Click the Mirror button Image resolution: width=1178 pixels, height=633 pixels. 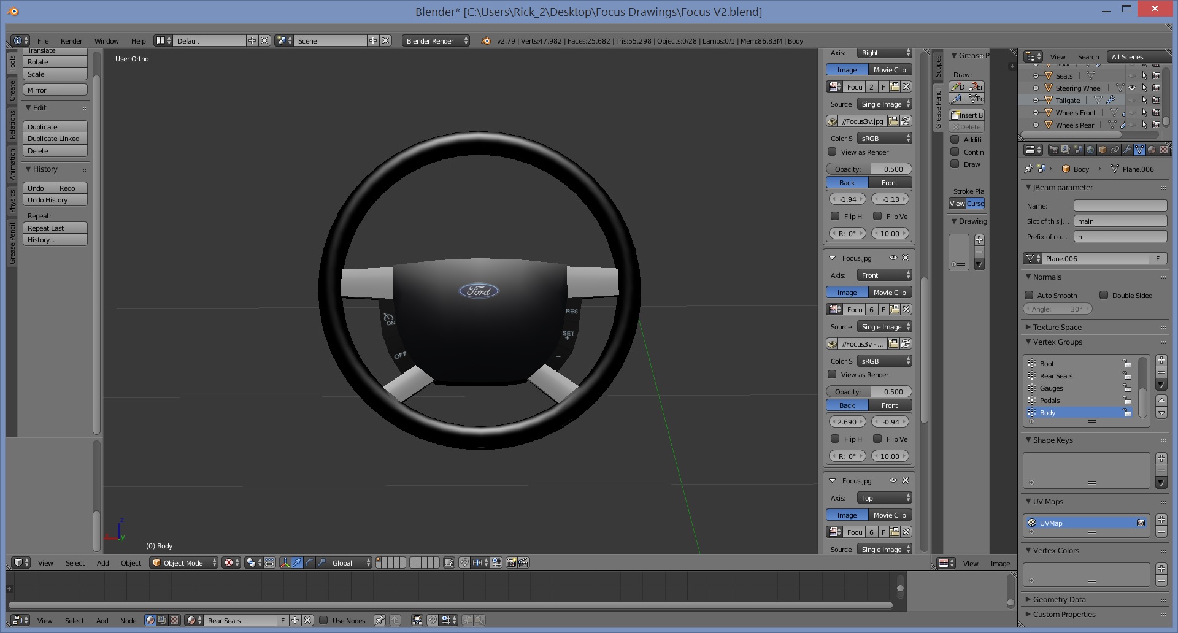coord(55,90)
